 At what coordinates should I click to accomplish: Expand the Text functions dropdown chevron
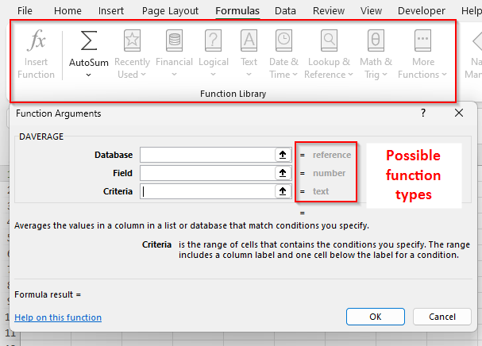[249, 75]
